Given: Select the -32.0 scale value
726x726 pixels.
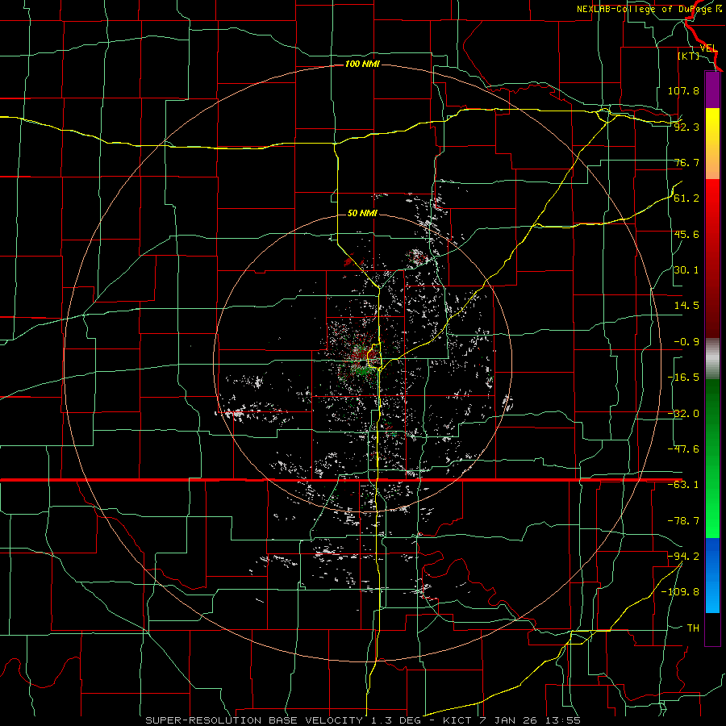Looking at the screenshot, I should (x=683, y=414).
